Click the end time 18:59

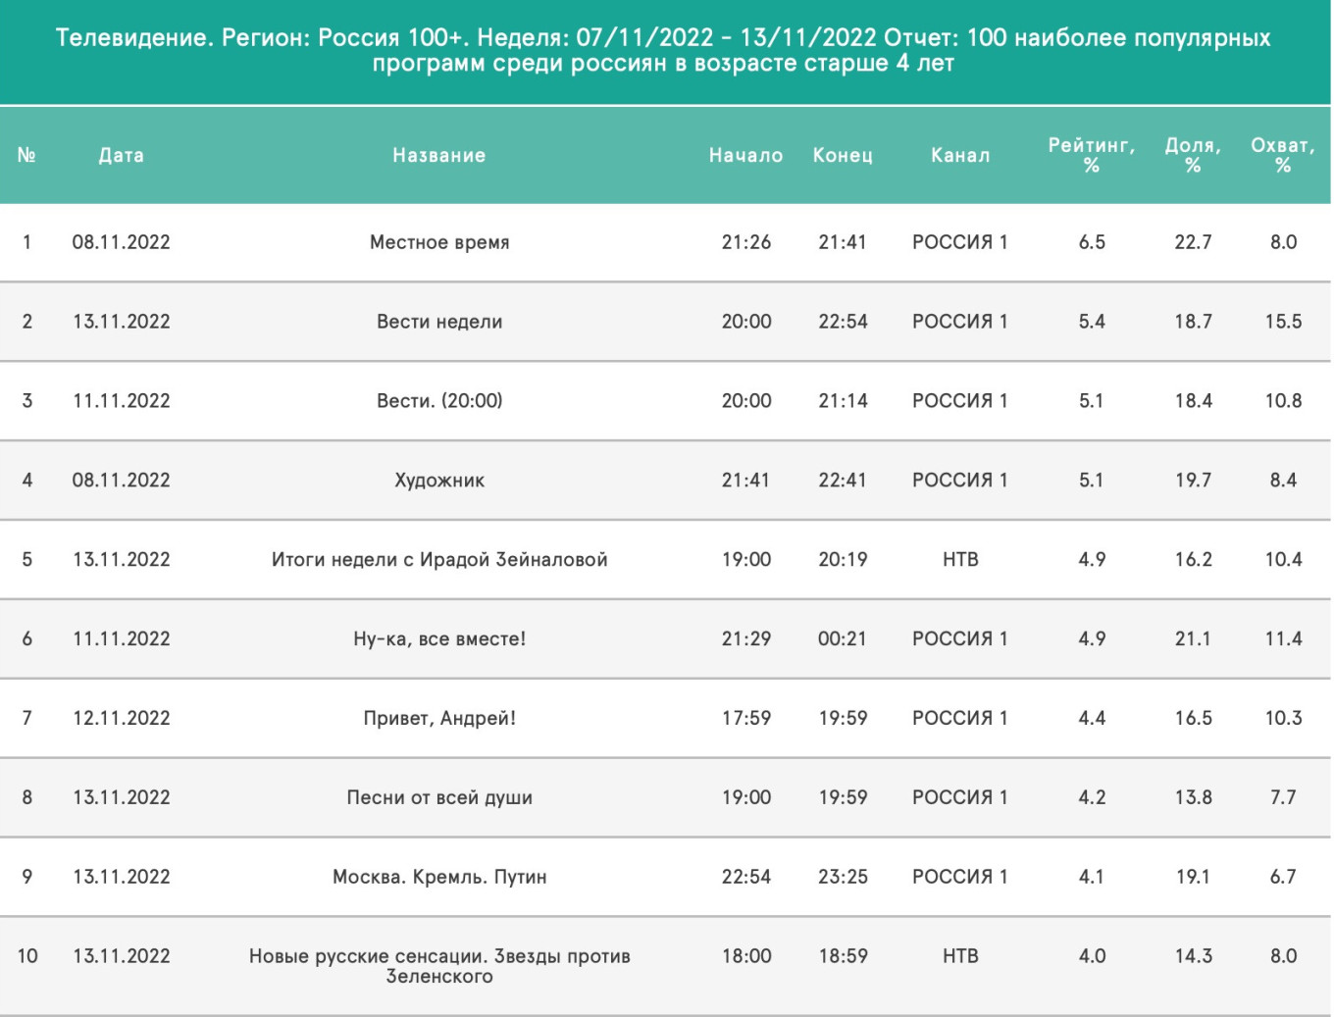tap(843, 956)
